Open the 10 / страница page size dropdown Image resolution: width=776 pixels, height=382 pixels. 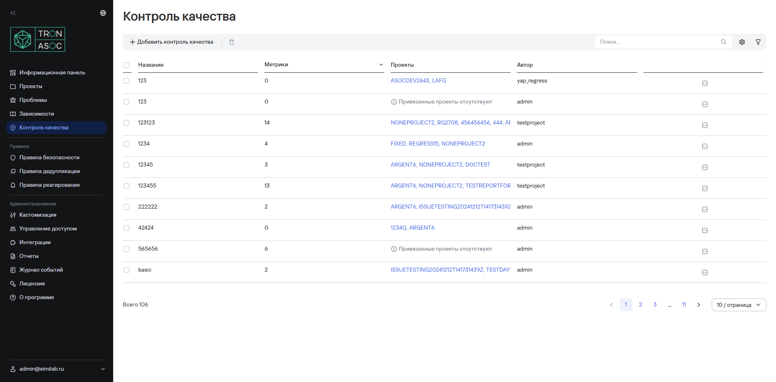739,305
